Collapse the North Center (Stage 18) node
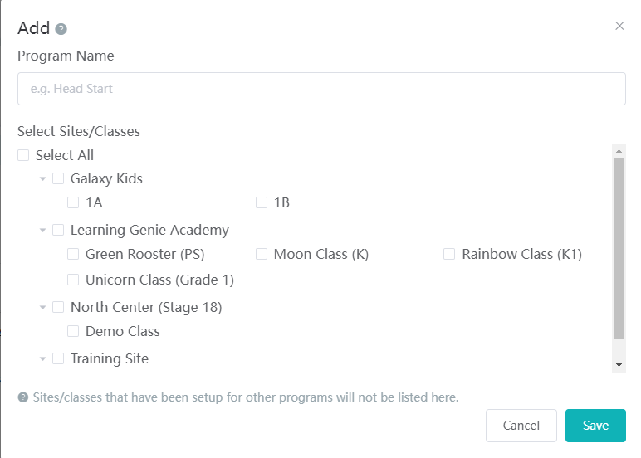The width and height of the screenshot is (641, 458). tap(42, 307)
